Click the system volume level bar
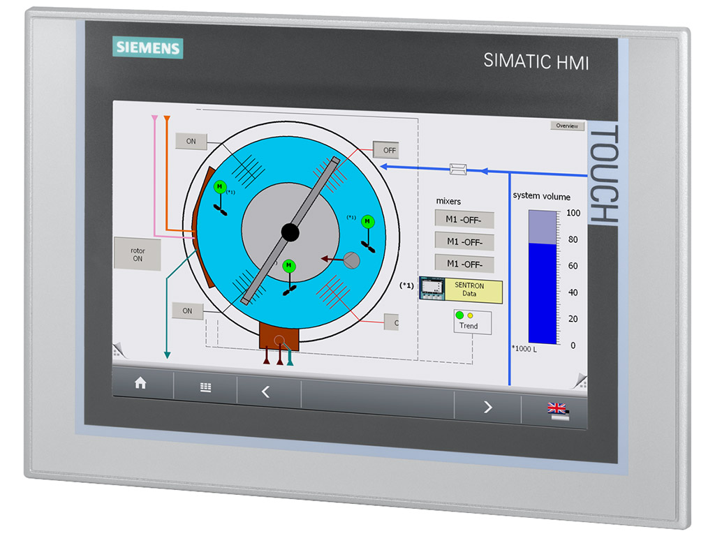Screen dimensions: 715x536 pyautogui.click(x=543, y=278)
